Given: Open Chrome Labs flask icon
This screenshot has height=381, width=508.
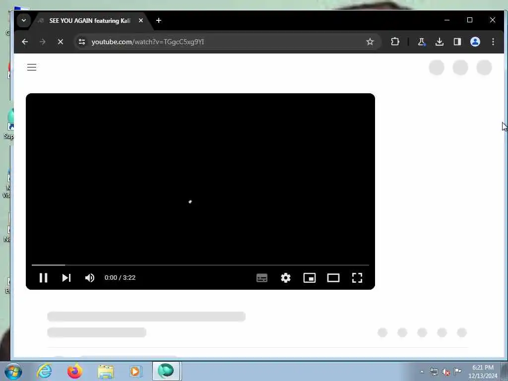Looking at the screenshot, I should pos(421,42).
